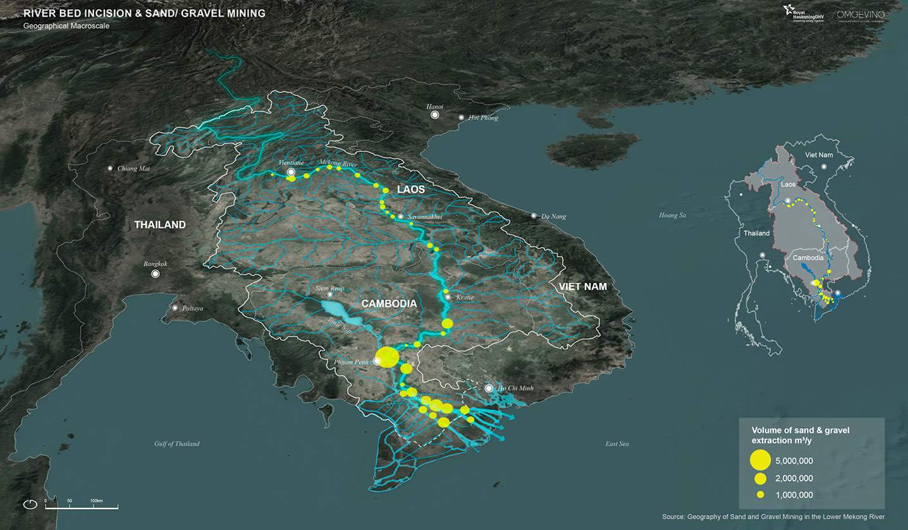
Task: Click the OMGEVING logo
Action: point(861,15)
